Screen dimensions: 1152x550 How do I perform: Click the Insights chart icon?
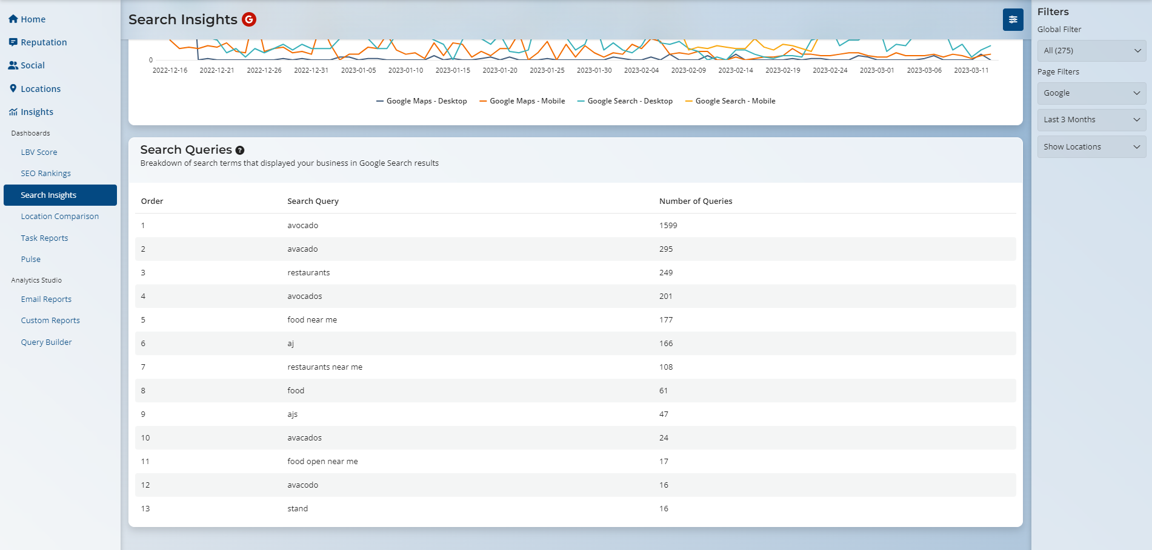pos(13,112)
